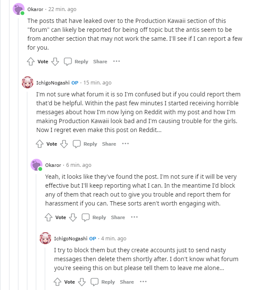The image size is (268, 290).
Task: Share IchigoNogashi's 15 min. ago comment
Action: [109, 144]
